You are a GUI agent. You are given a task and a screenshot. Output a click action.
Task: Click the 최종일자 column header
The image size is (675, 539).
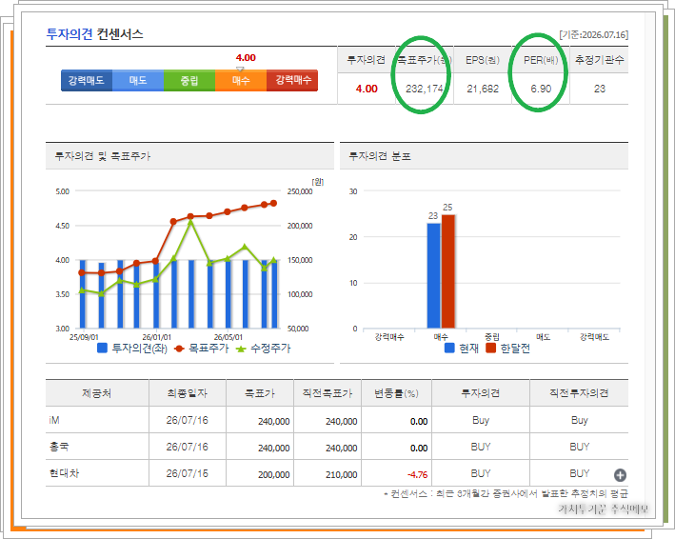tap(188, 393)
